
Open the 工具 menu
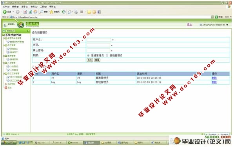[43, 7]
